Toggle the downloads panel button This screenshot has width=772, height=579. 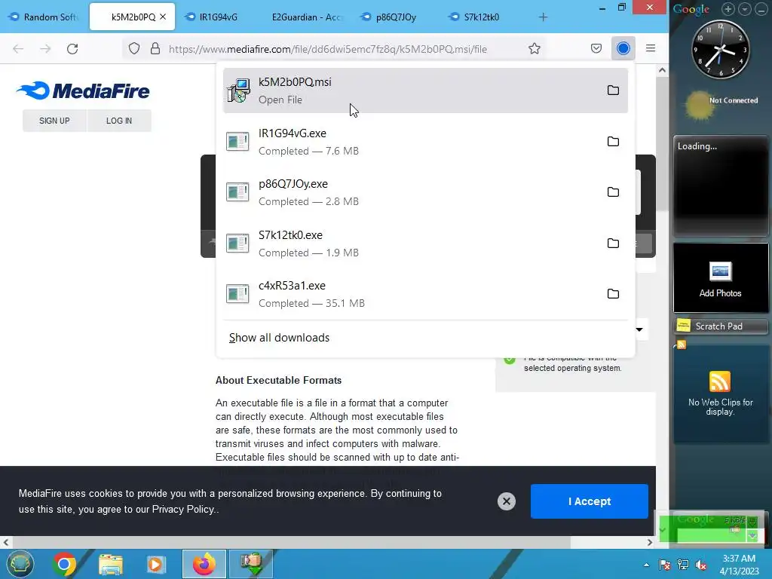coord(623,48)
